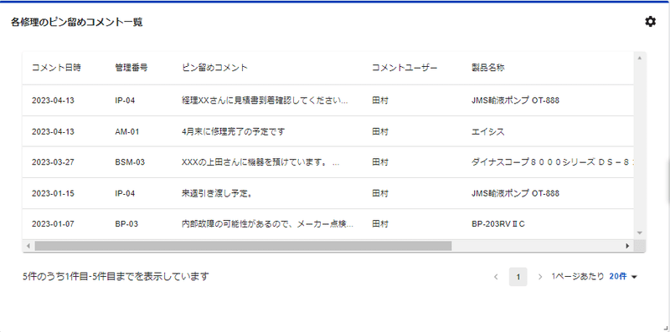Click the 5件のうち1件目-5件目 status text
This screenshot has width=670, height=332.
(x=116, y=277)
